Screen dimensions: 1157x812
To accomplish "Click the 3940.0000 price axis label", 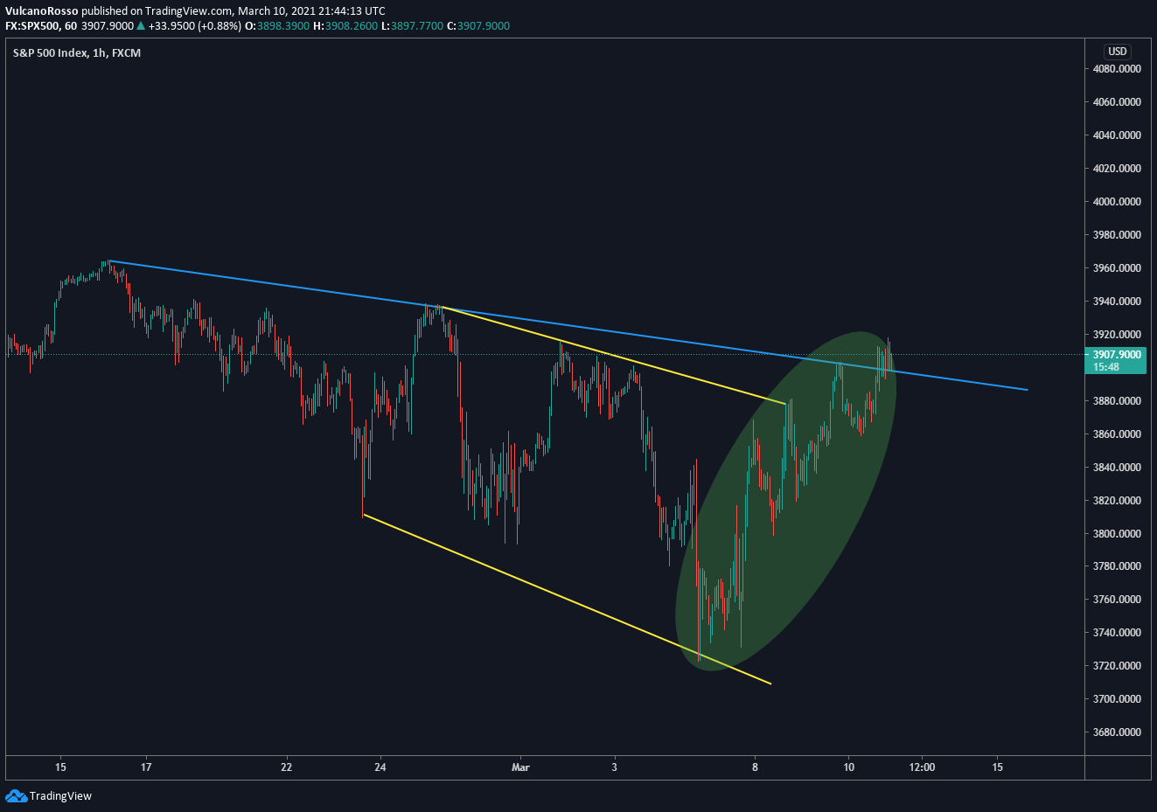I will click(1117, 302).
